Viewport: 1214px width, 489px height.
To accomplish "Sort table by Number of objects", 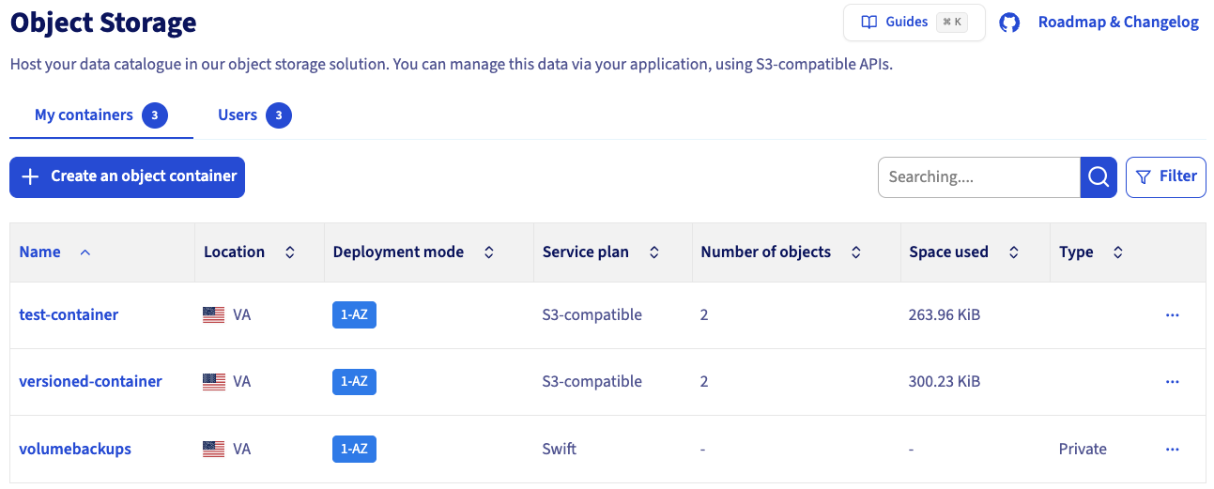I will (x=855, y=252).
